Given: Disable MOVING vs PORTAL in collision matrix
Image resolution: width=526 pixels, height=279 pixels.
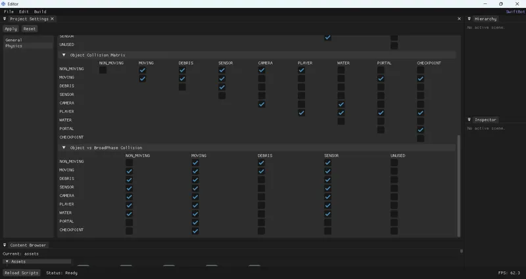Looking at the screenshot, I should (x=381, y=79).
